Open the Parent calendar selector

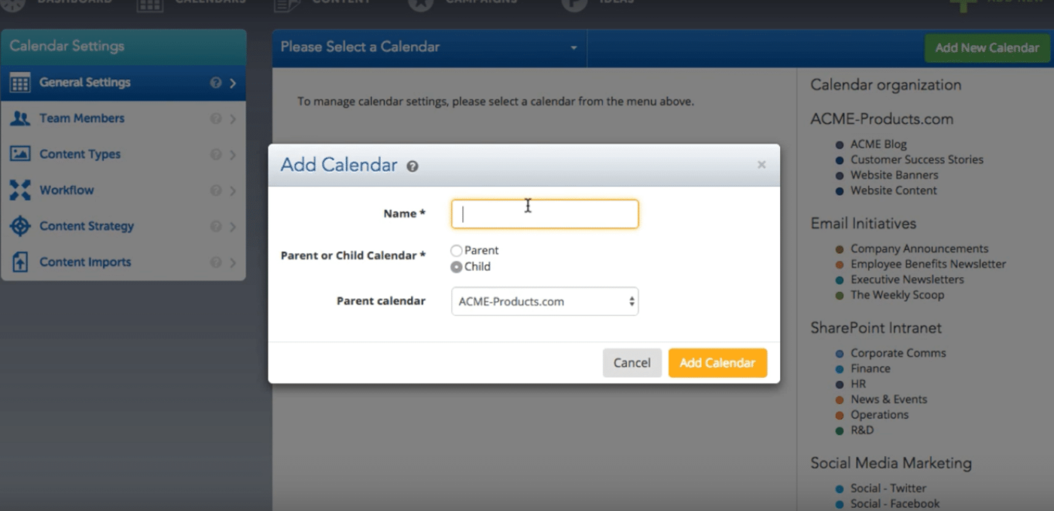point(544,301)
